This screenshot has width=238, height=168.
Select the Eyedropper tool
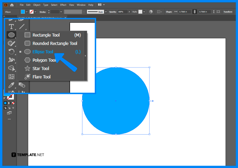(11, 85)
